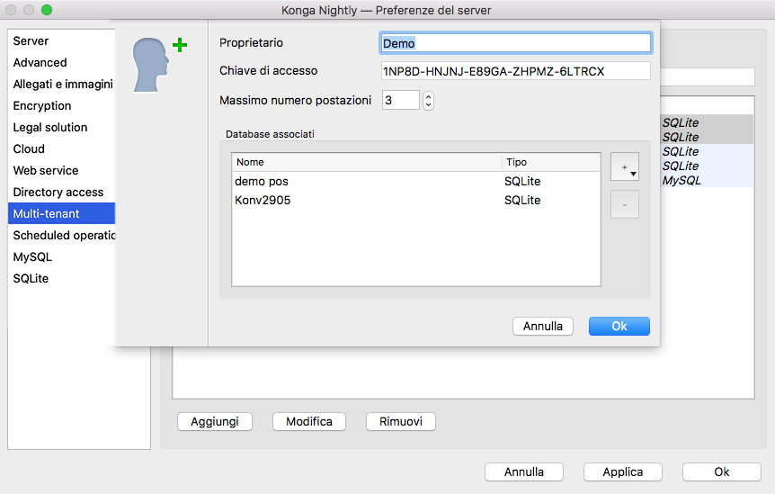The height and width of the screenshot is (494, 775).
Task: Click the Rimuovi button
Action: pyautogui.click(x=400, y=421)
